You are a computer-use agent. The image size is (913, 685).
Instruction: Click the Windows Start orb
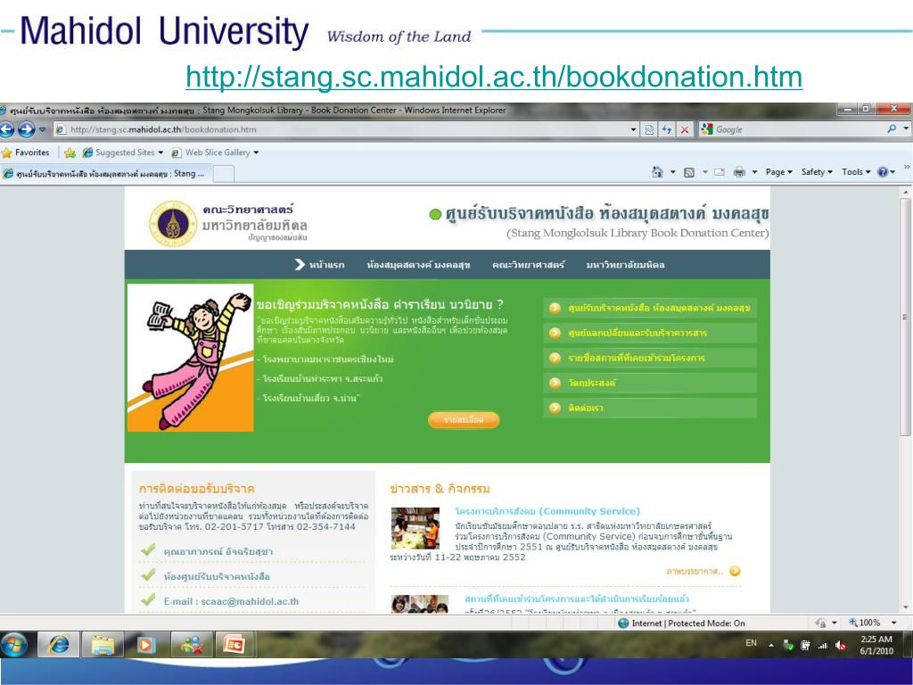tap(14, 645)
